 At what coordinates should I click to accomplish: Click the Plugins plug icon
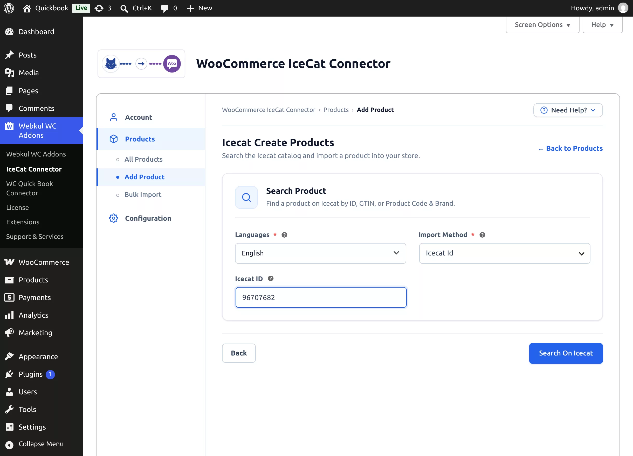[x=9, y=374]
